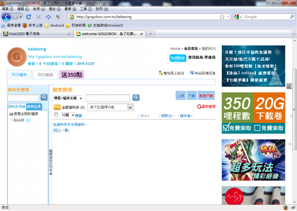Select the BOX info tab
Screen dimensions: 297x211
45,75
